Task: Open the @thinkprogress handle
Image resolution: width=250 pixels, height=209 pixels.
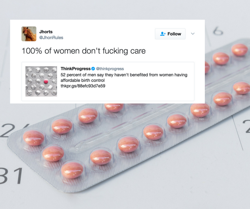Action: point(110,69)
